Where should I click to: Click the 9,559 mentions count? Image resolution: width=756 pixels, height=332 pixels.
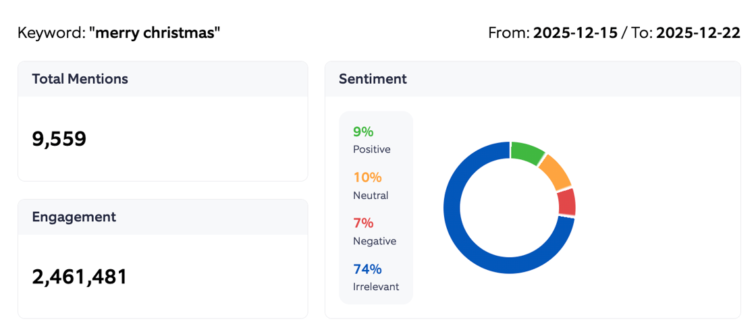59,139
